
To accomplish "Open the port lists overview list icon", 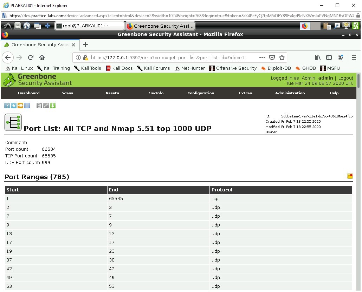I will [x=27, y=105].
